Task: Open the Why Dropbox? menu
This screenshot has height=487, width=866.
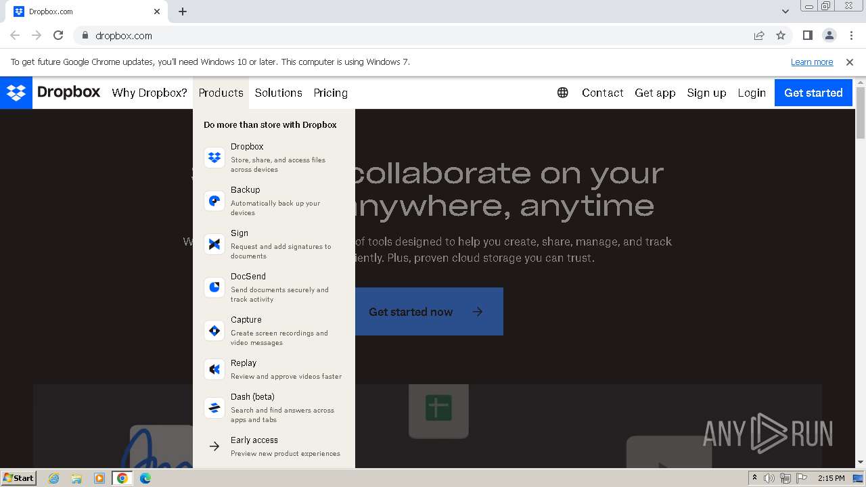Action: [150, 93]
